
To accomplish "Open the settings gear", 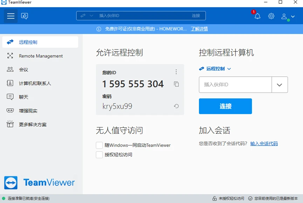I will click(271, 16).
